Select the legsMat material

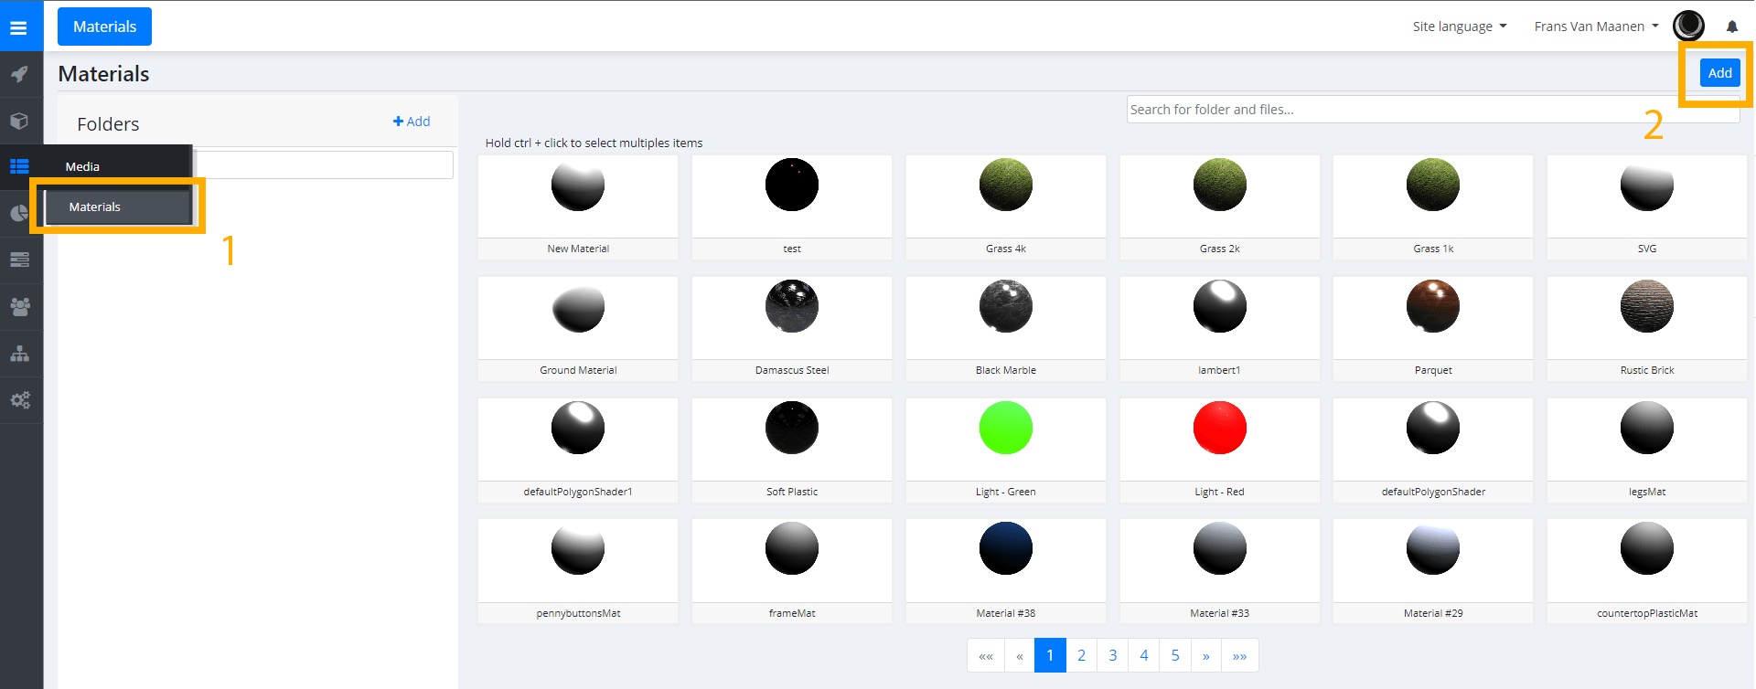click(x=1647, y=450)
